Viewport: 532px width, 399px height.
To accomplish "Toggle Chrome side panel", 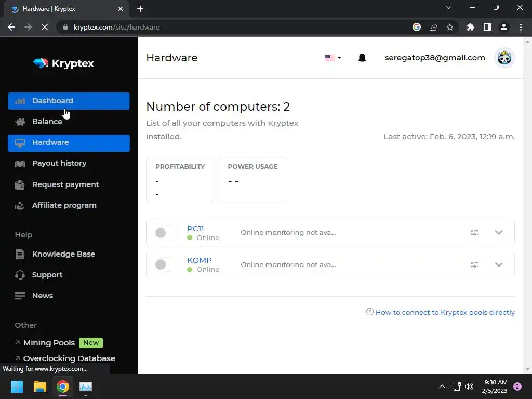I will click(x=487, y=27).
